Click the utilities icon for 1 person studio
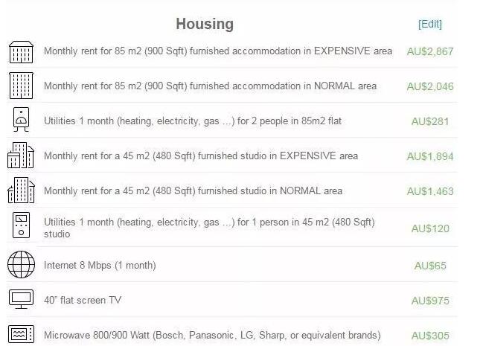This screenshot has width=483, height=346. pos(20,225)
